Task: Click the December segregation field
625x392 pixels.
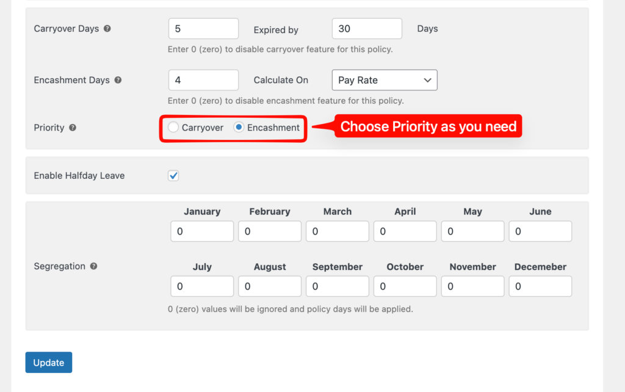Action: (540, 286)
